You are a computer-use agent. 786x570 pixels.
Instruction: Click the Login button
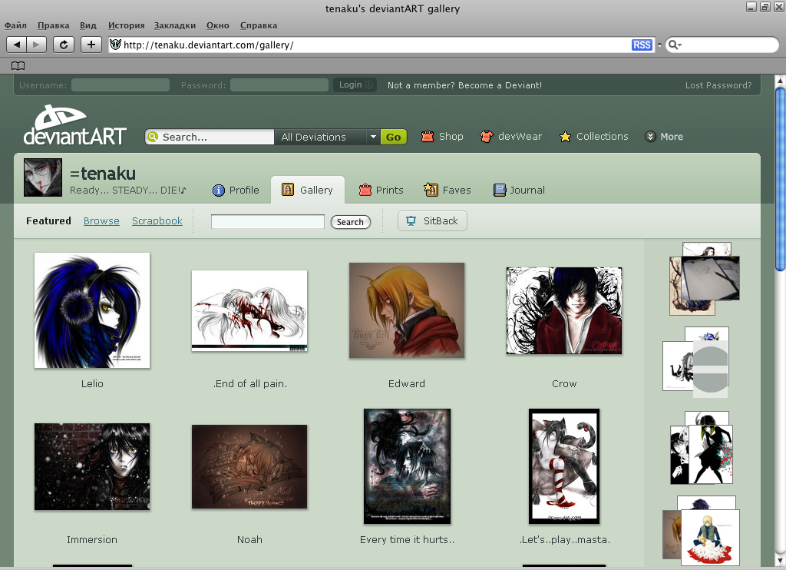coord(355,85)
